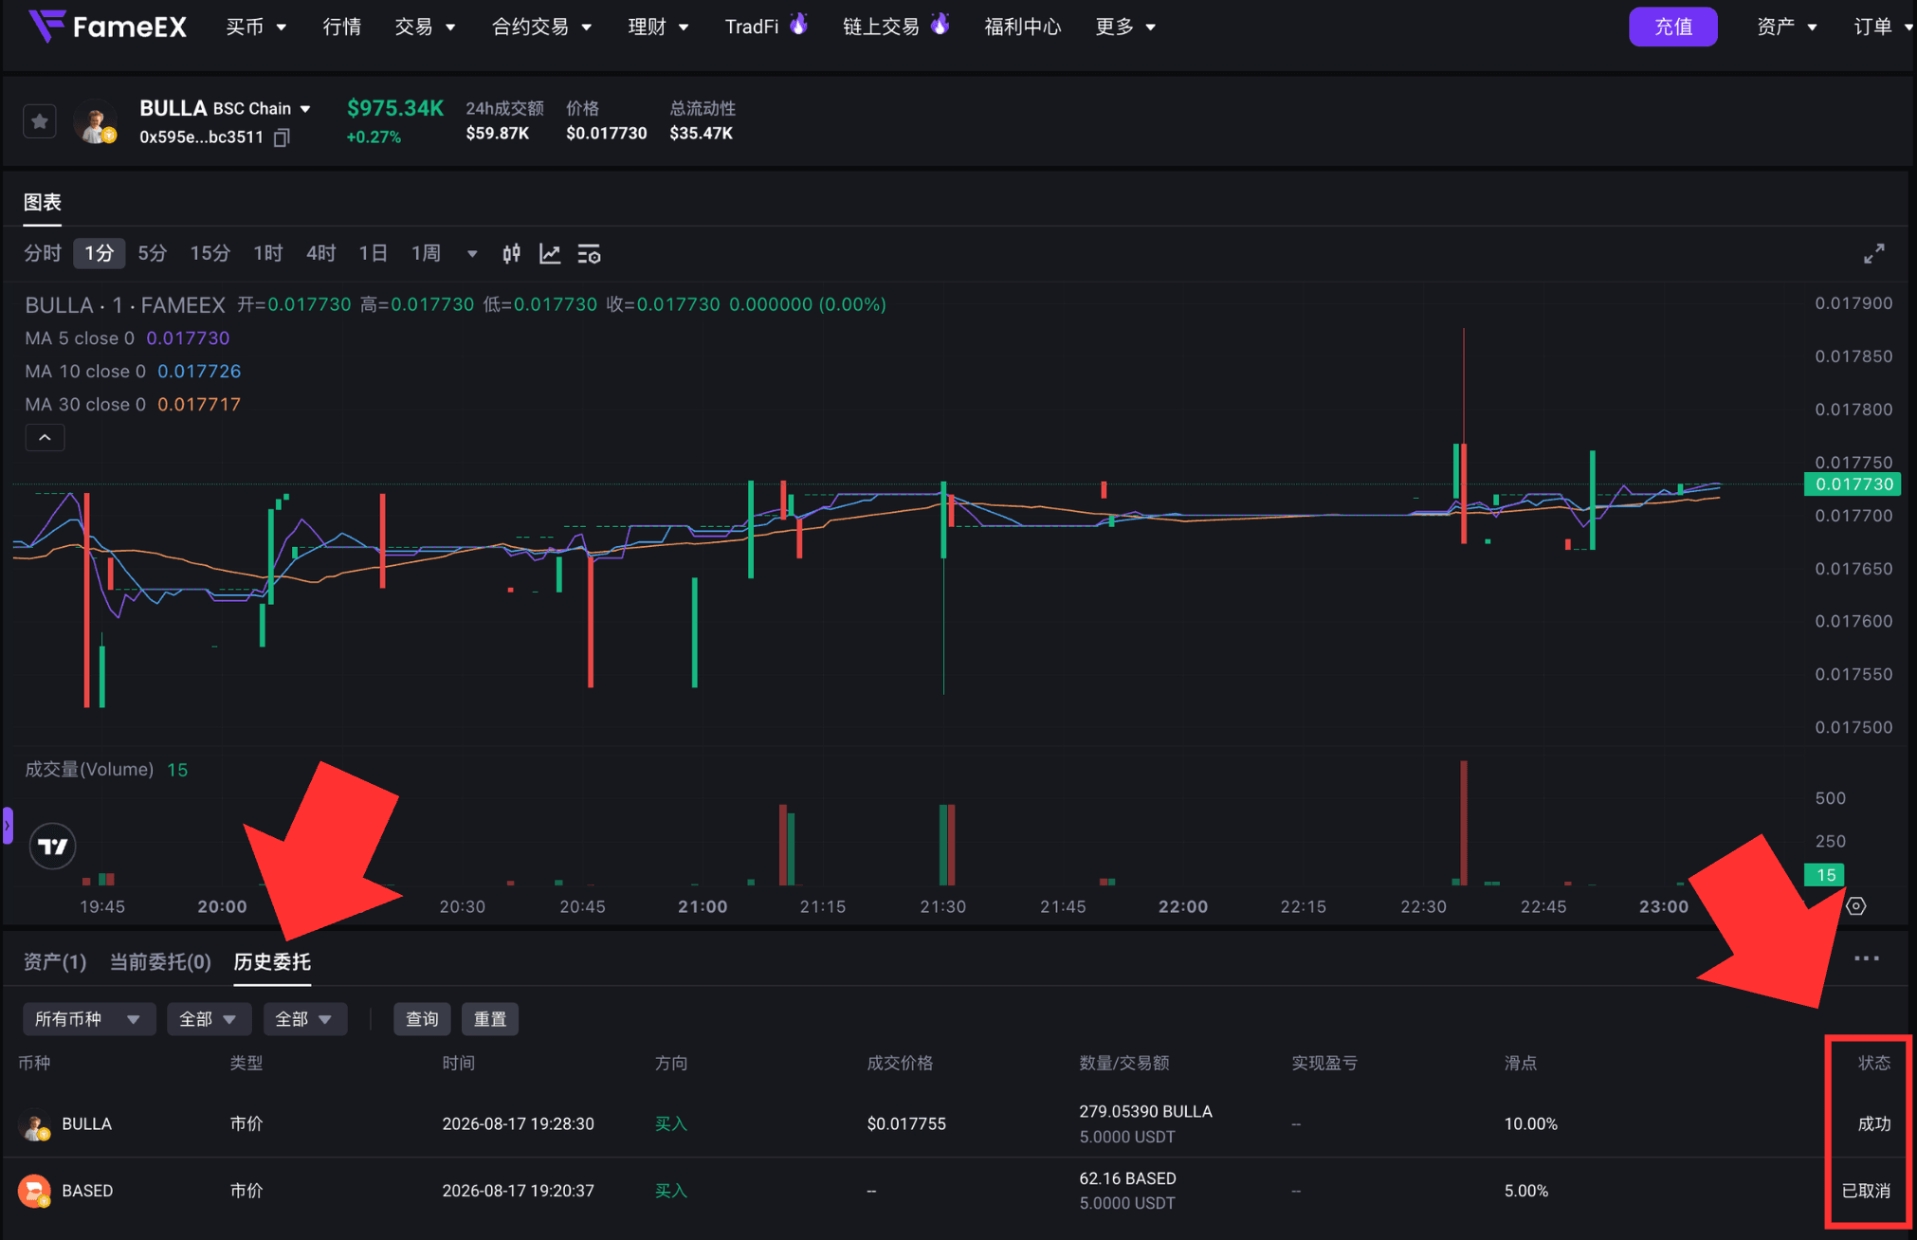The height and width of the screenshot is (1240, 1917).
Task: Select the 历史委托 tab
Action: click(x=272, y=961)
